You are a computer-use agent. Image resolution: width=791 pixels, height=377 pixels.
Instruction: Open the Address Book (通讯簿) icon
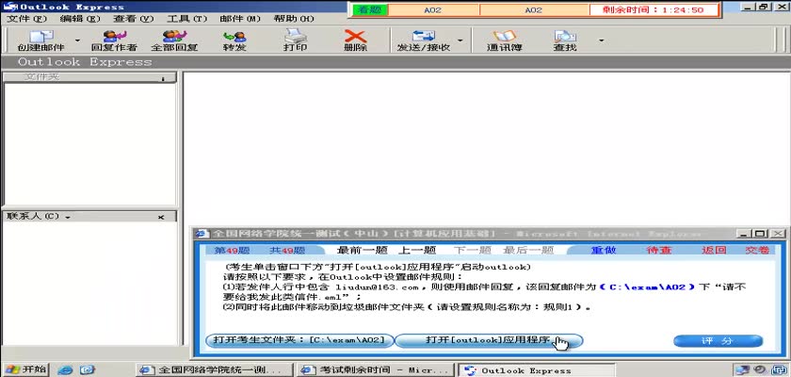pos(504,41)
